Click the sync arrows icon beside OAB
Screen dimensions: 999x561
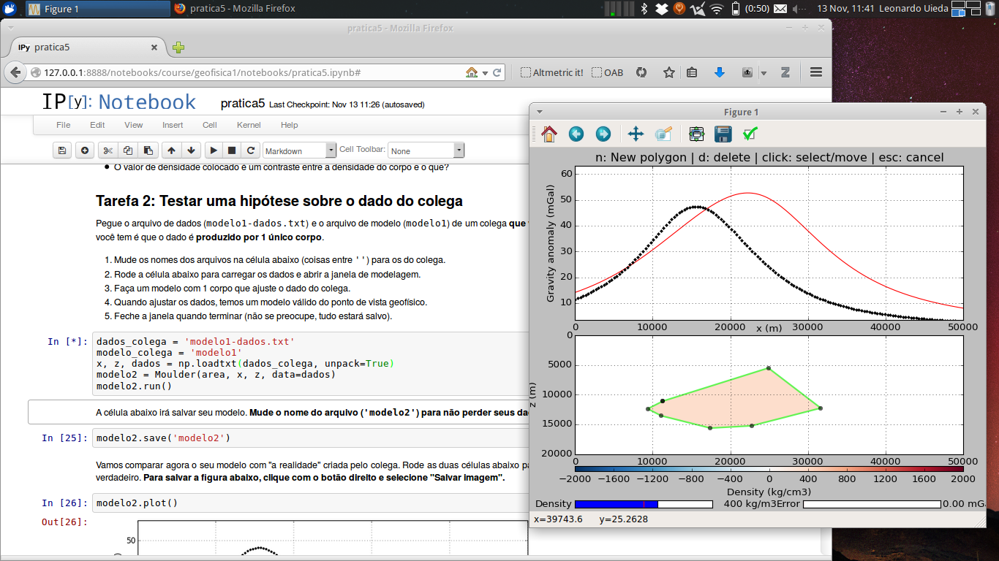[641, 72]
